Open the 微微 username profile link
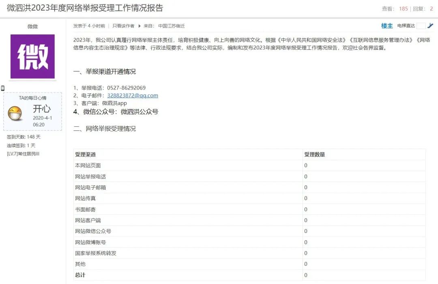The height and width of the screenshot is (284, 438). coord(32,27)
